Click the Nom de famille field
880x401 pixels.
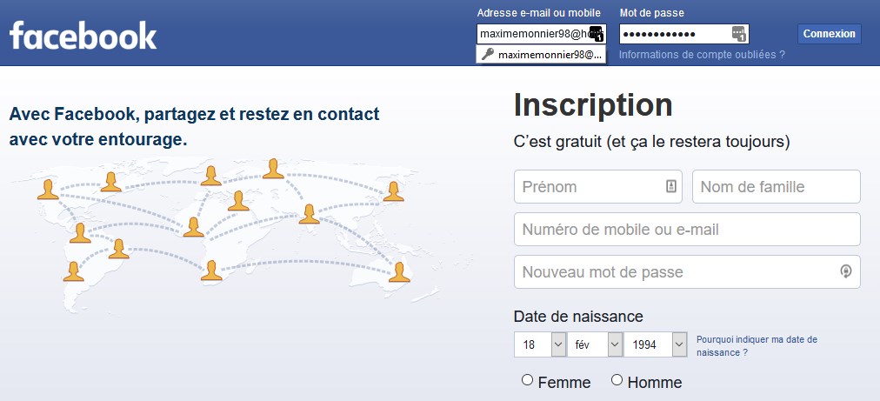[x=777, y=186]
